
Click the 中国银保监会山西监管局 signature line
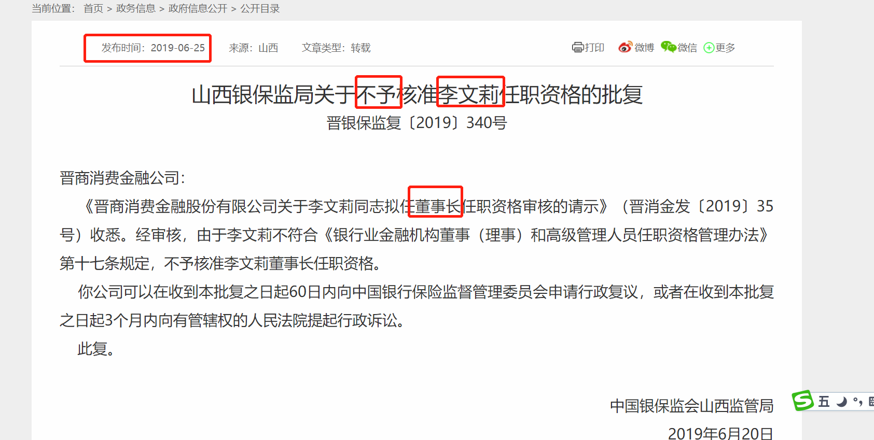[692, 406]
